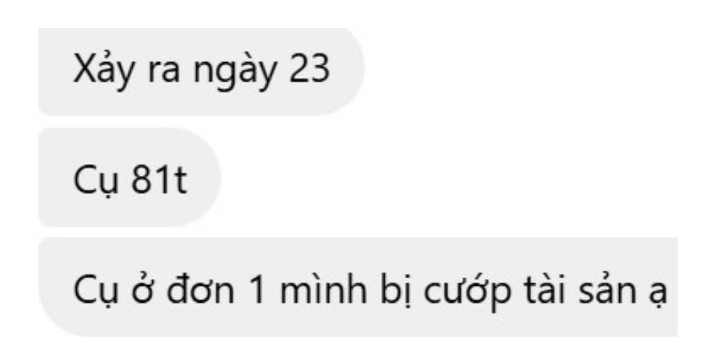Image resolution: width=705 pixels, height=364 pixels.
Task: Click the message about 'bị cướp tài sản'
Action: (x=358, y=287)
